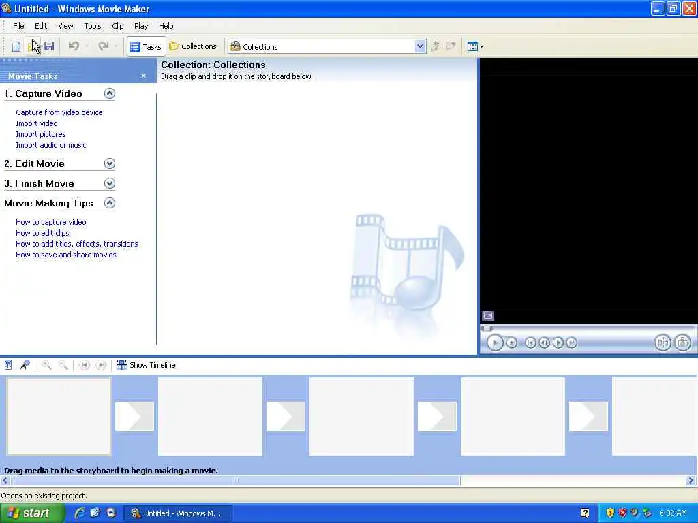Open the Play menu
Screen dimensions: 698x523
pyautogui.click(x=141, y=26)
